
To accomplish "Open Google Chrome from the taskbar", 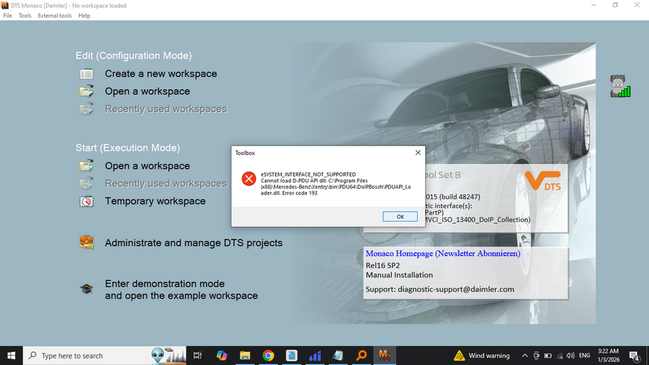I will pyautogui.click(x=268, y=356).
